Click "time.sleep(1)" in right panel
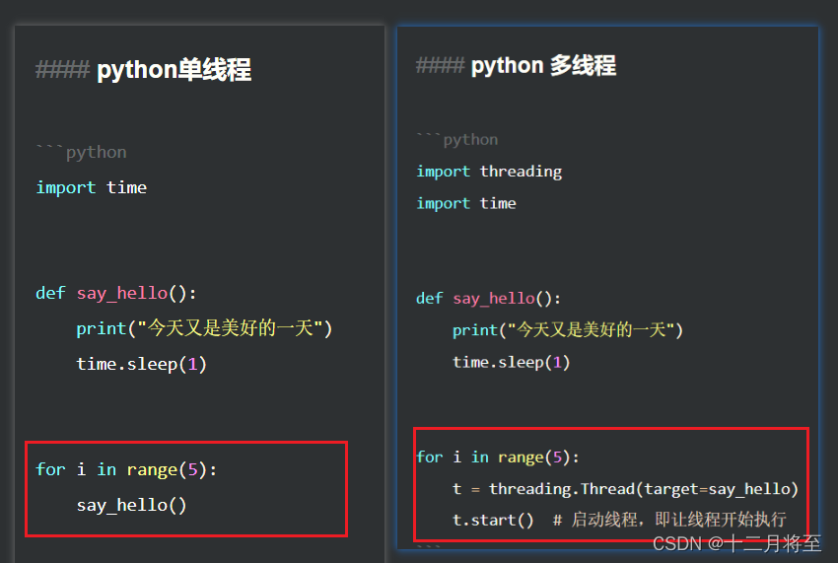 (511, 362)
